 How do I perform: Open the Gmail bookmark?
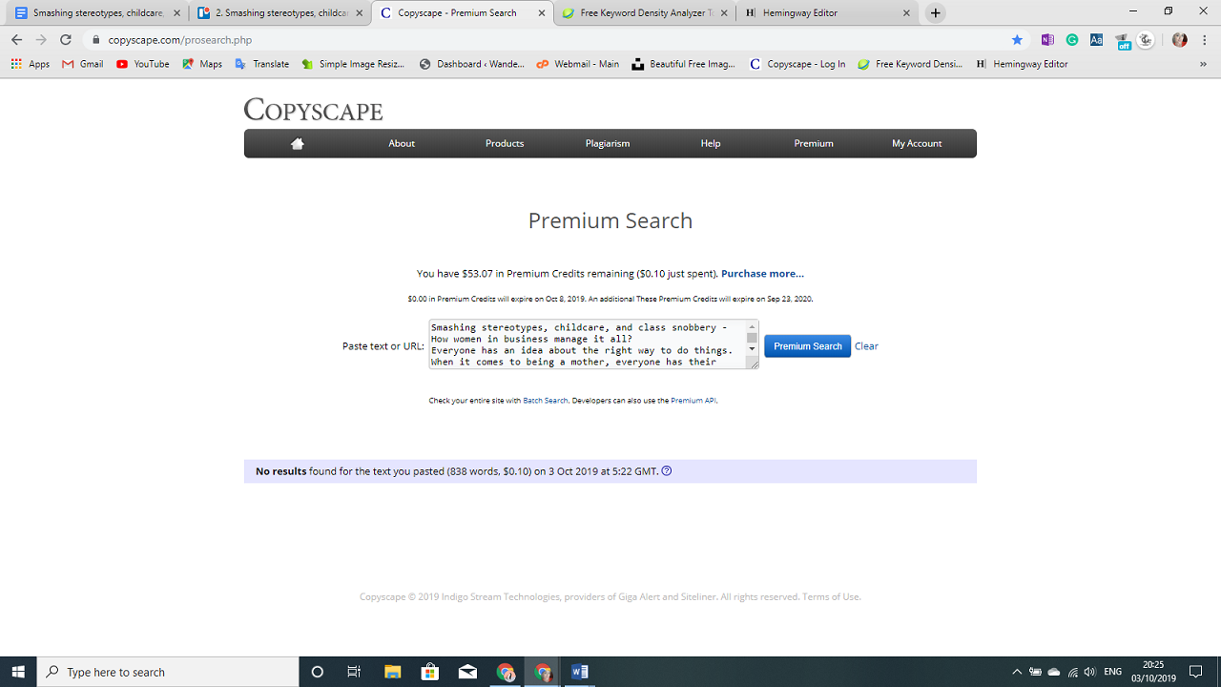point(83,64)
